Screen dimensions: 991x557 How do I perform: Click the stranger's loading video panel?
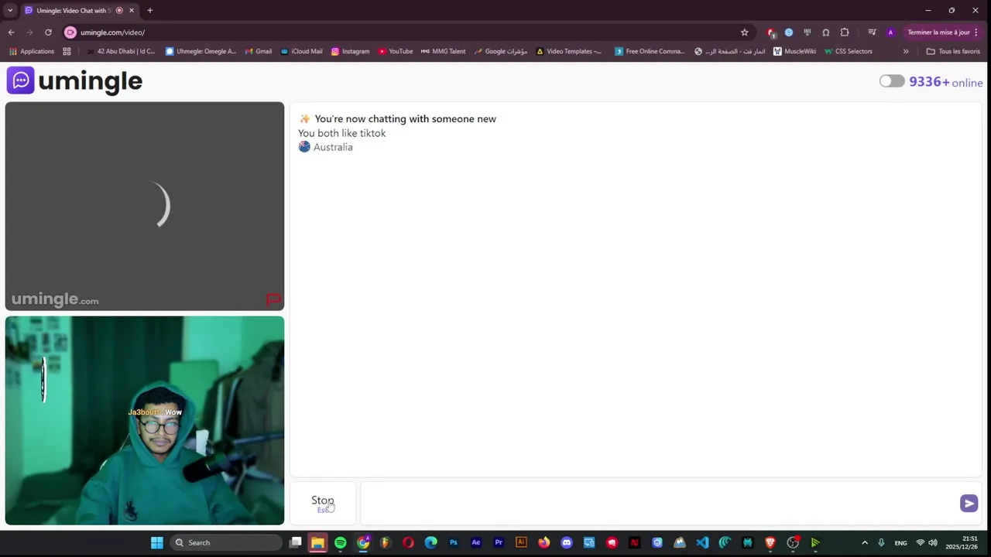[145, 206]
